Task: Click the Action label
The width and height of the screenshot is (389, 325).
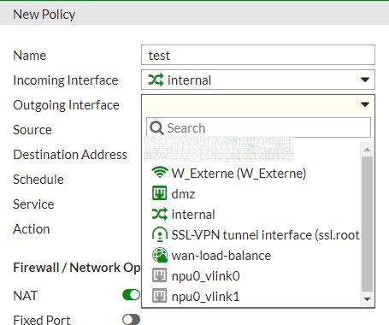Action: (32, 229)
